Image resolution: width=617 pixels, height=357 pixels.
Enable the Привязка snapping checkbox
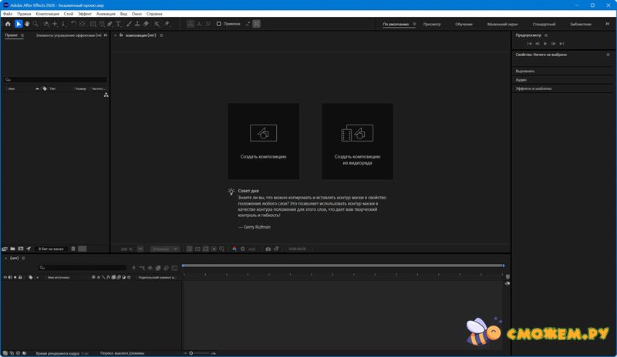click(x=218, y=24)
